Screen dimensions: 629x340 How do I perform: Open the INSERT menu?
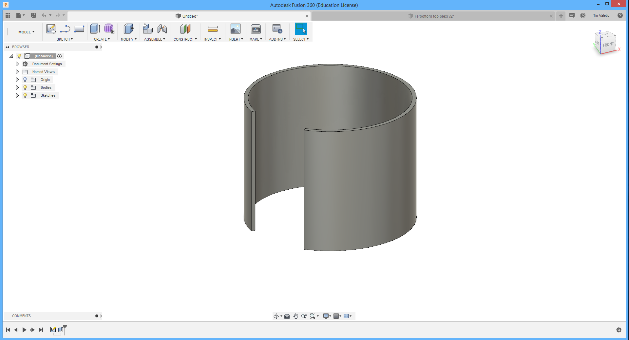tap(236, 39)
